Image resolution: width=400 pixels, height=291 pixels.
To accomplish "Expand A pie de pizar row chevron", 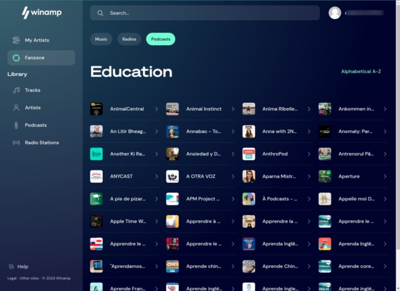I will pos(156,199).
